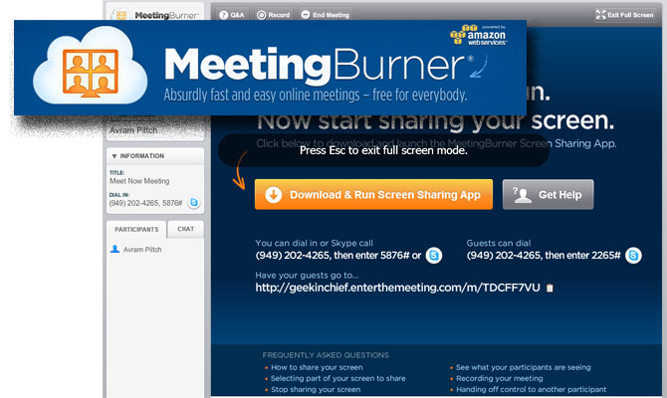Open FAQ 'Handing off control to another participant'
667x398 pixels.
532,389
